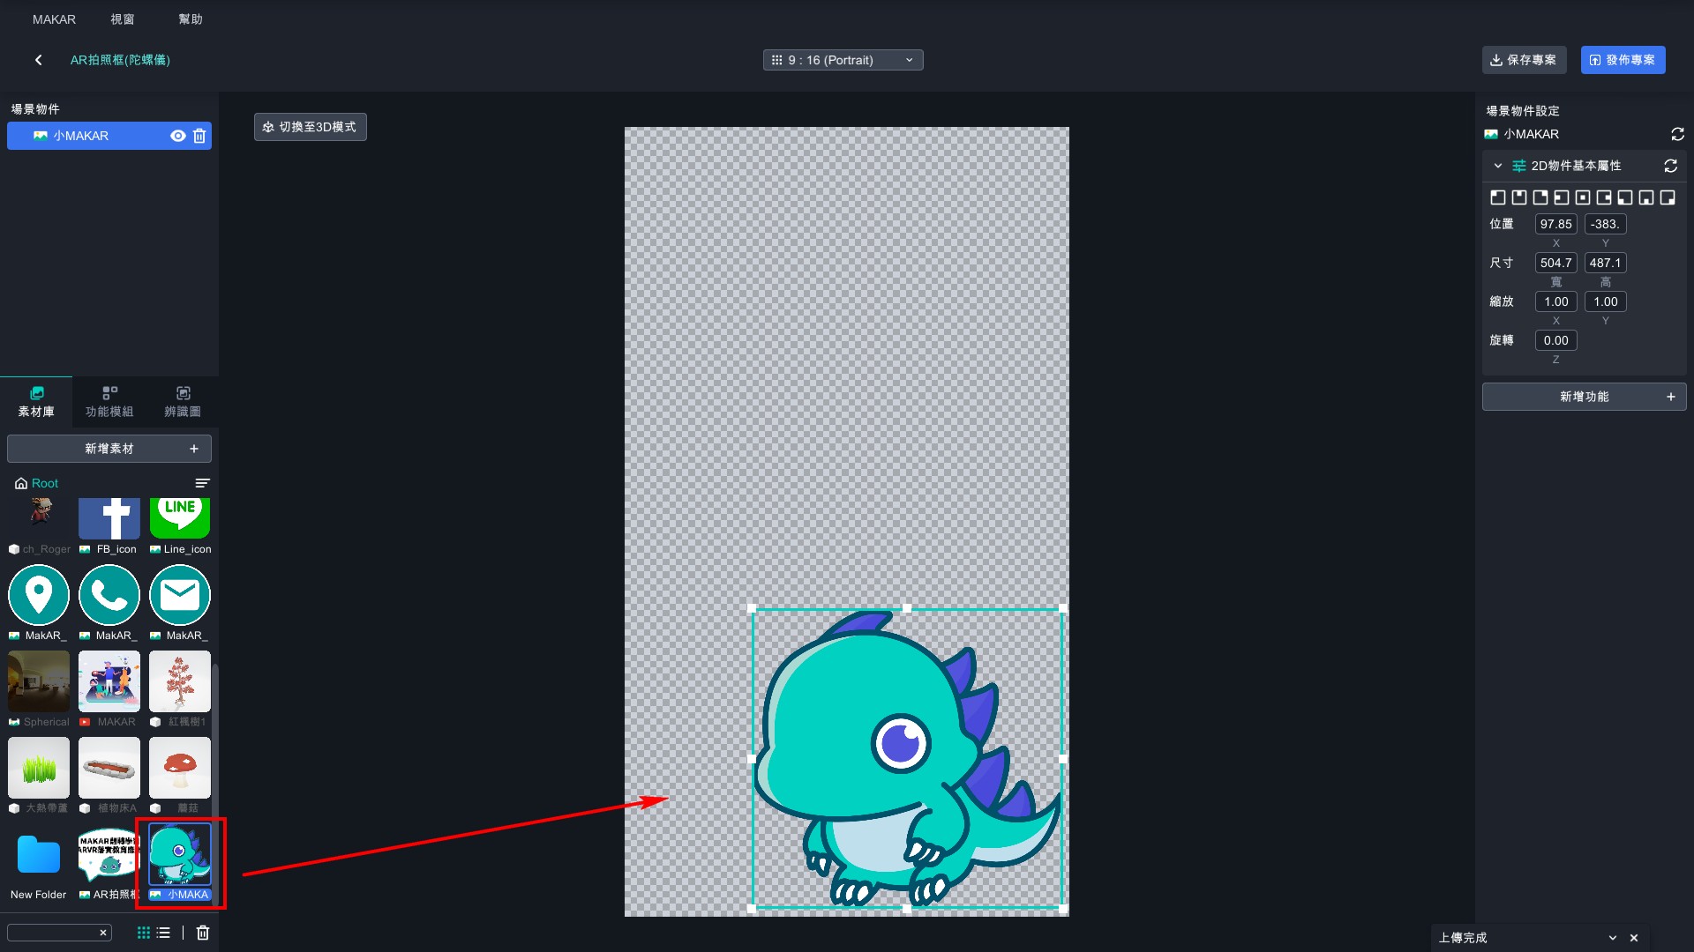The height and width of the screenshot is (952, 1694).
Task: Anchor object to top-right alignment
Action: [1540, 197]
